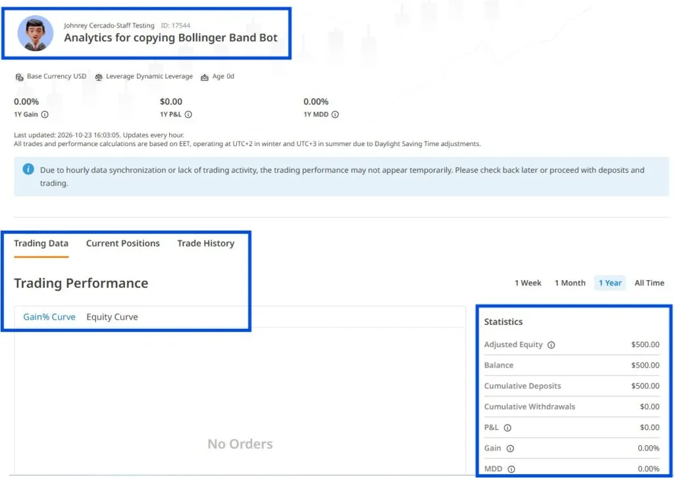Click the name Johnrey Cercado-Staff Testing
This screenshot has width=674, height=478.
(x=109, y=26)
